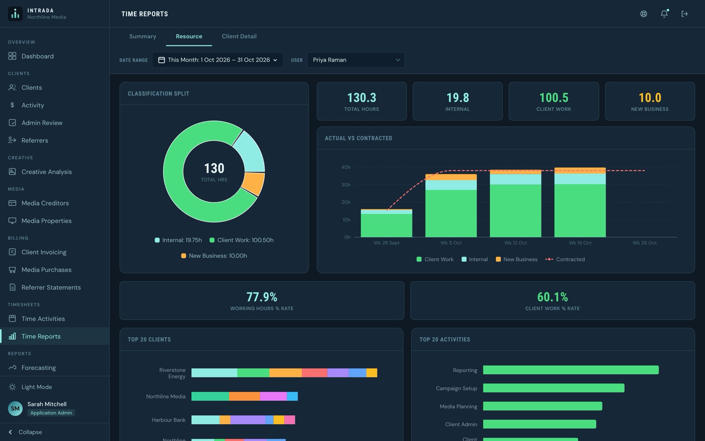Click the Wk 12 Oct bar
This screenshot has width=705, height=441.
(516, 204)
